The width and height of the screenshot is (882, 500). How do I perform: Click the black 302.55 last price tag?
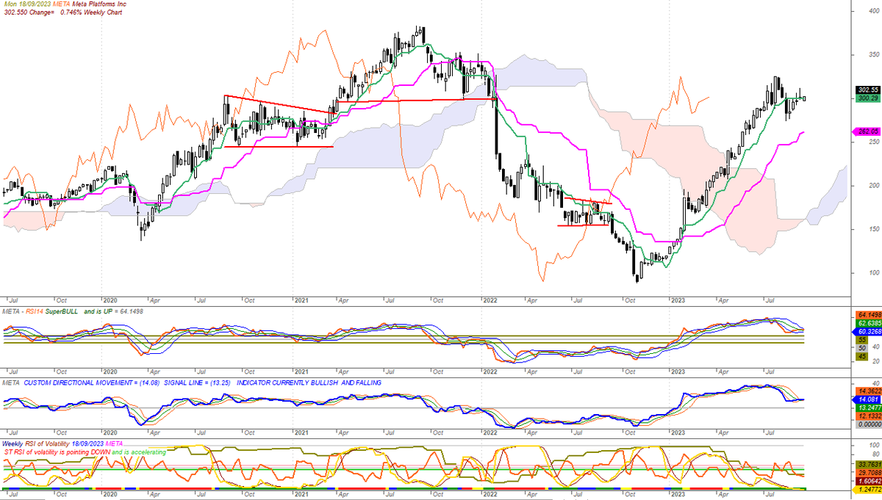click(869, 90)
